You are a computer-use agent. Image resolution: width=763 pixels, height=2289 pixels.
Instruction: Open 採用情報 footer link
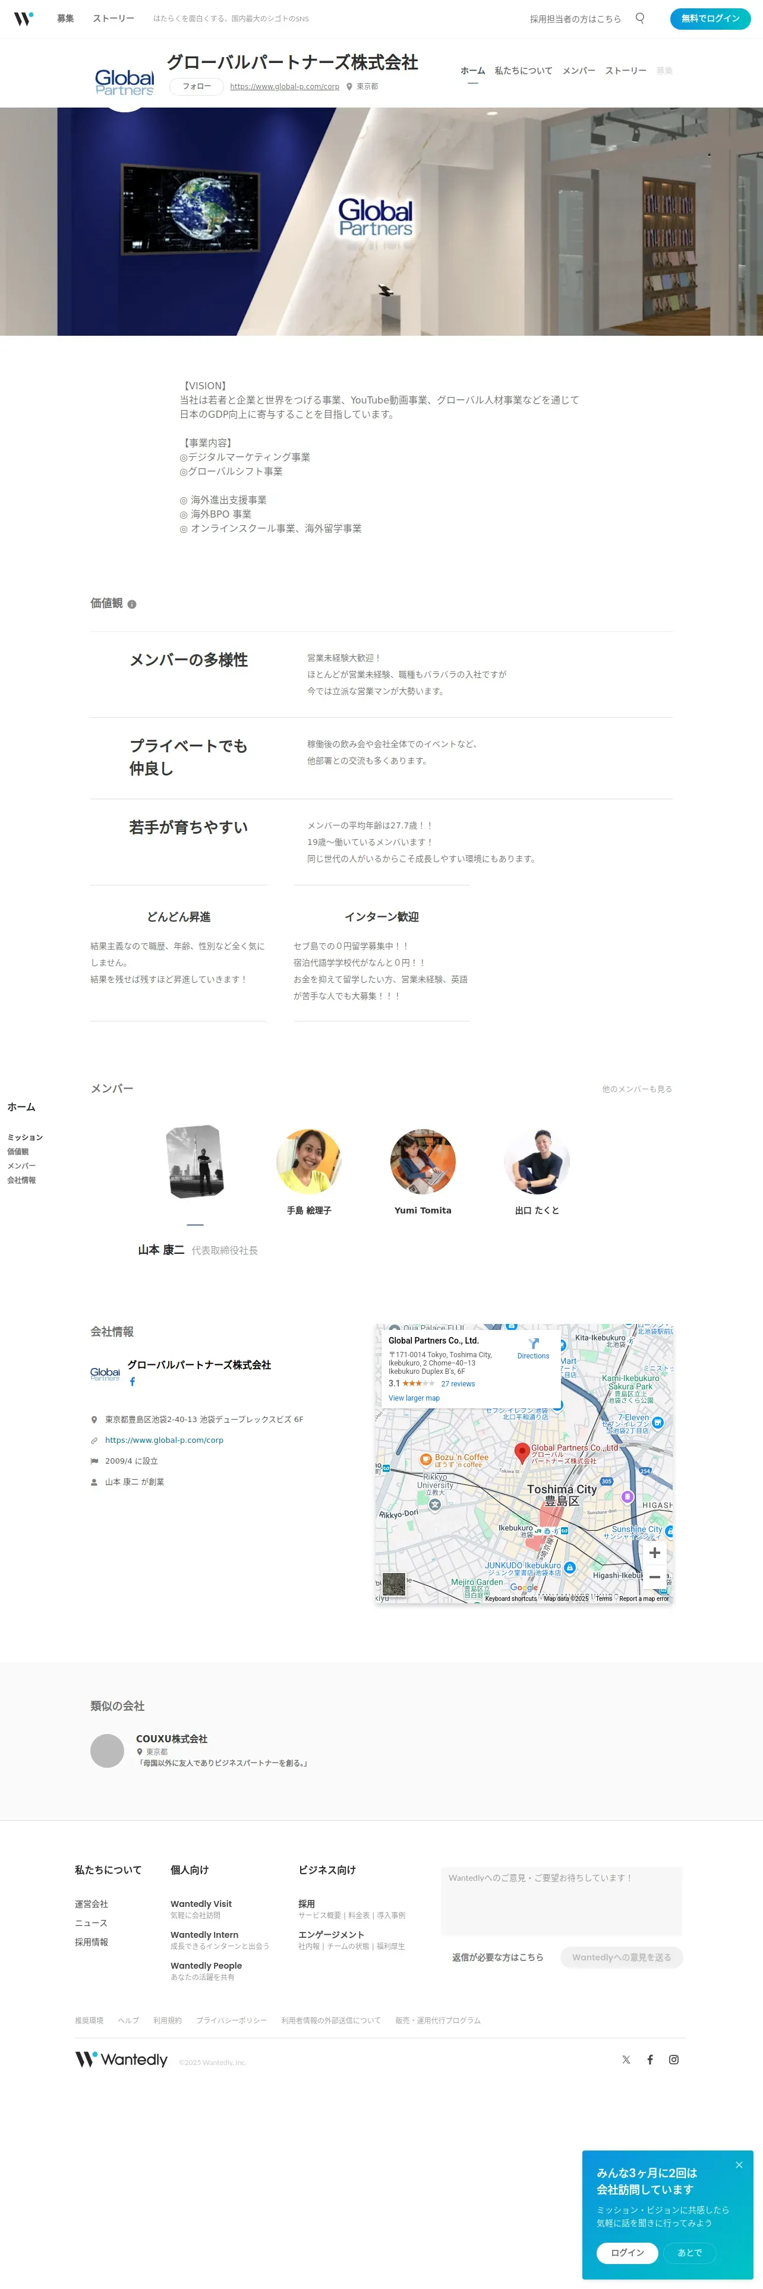[x=92, y=1943]
